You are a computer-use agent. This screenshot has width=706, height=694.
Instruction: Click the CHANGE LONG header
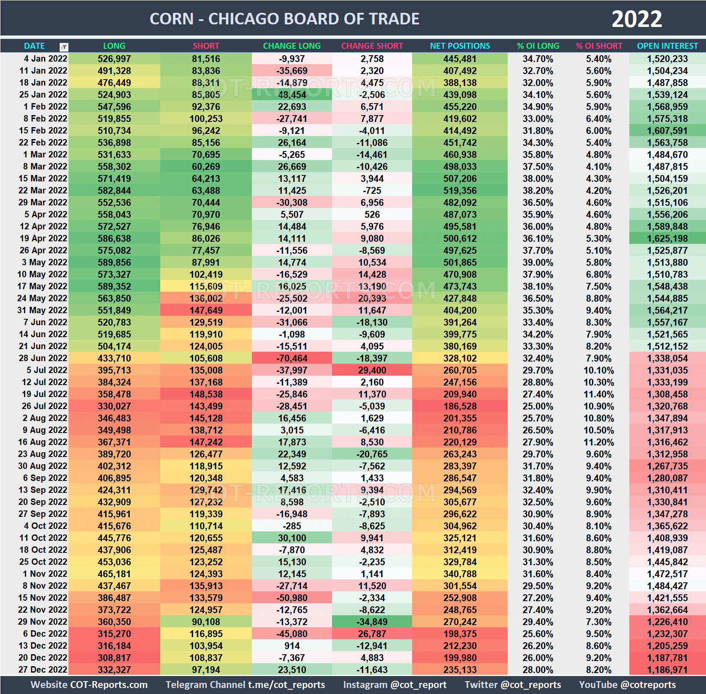click(291, 46)
